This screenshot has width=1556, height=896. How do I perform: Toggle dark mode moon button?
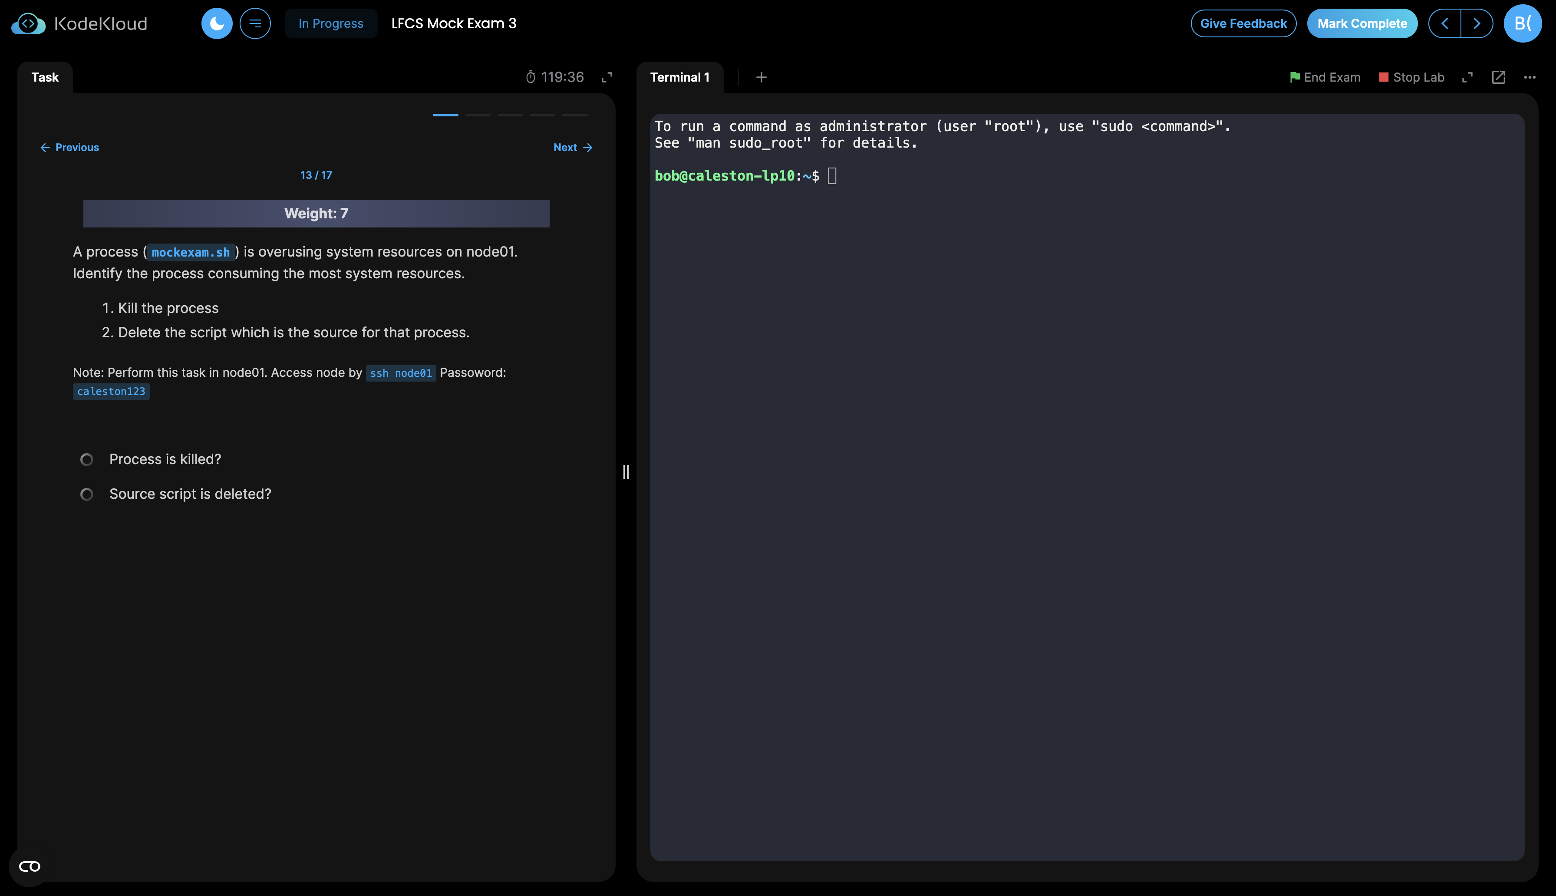[x=217, y=23]
